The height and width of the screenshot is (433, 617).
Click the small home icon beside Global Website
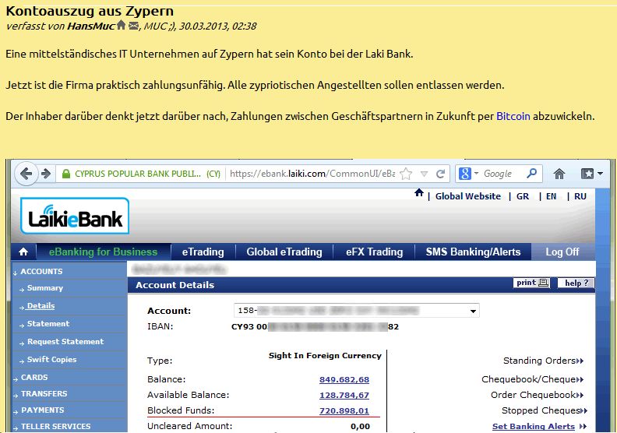[x=418, y=192]
